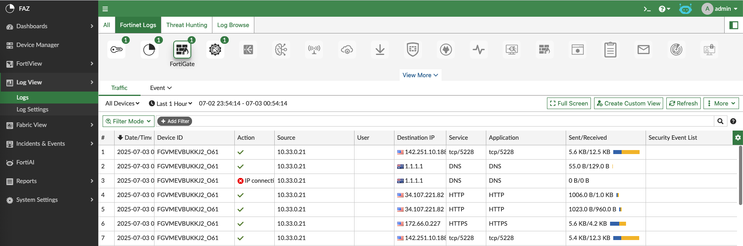Open the envelope mail log icon

pyautogui.click(x=643, y=50)
